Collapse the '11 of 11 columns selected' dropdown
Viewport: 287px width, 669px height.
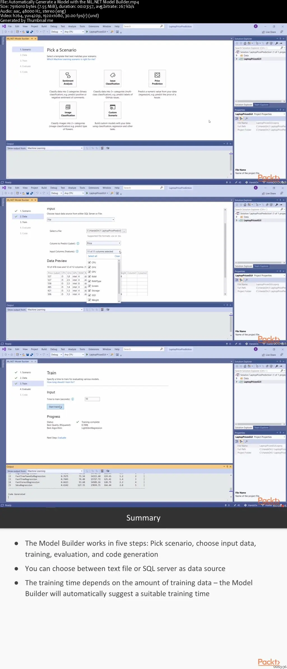104,251
